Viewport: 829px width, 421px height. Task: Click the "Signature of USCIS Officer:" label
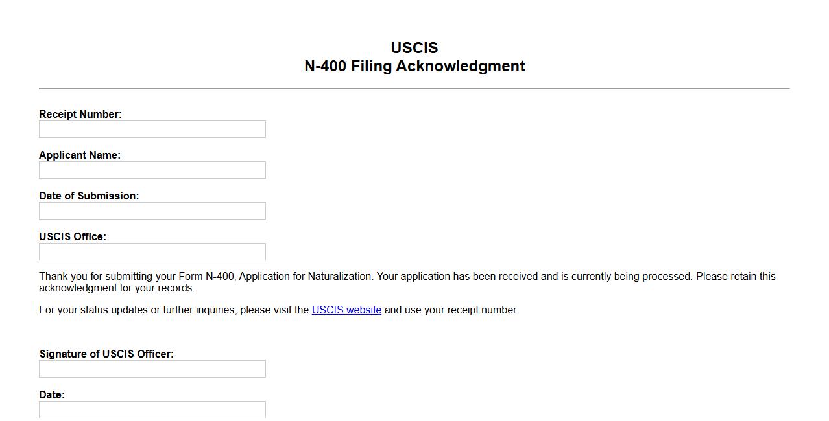click(106, 354)
